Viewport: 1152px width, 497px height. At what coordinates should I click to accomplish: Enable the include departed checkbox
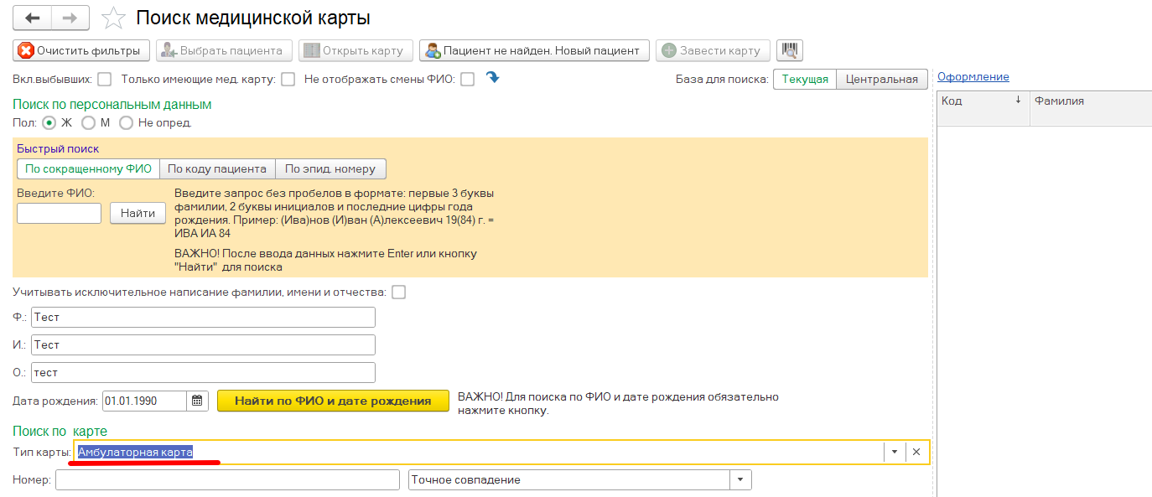pos(105,80)
